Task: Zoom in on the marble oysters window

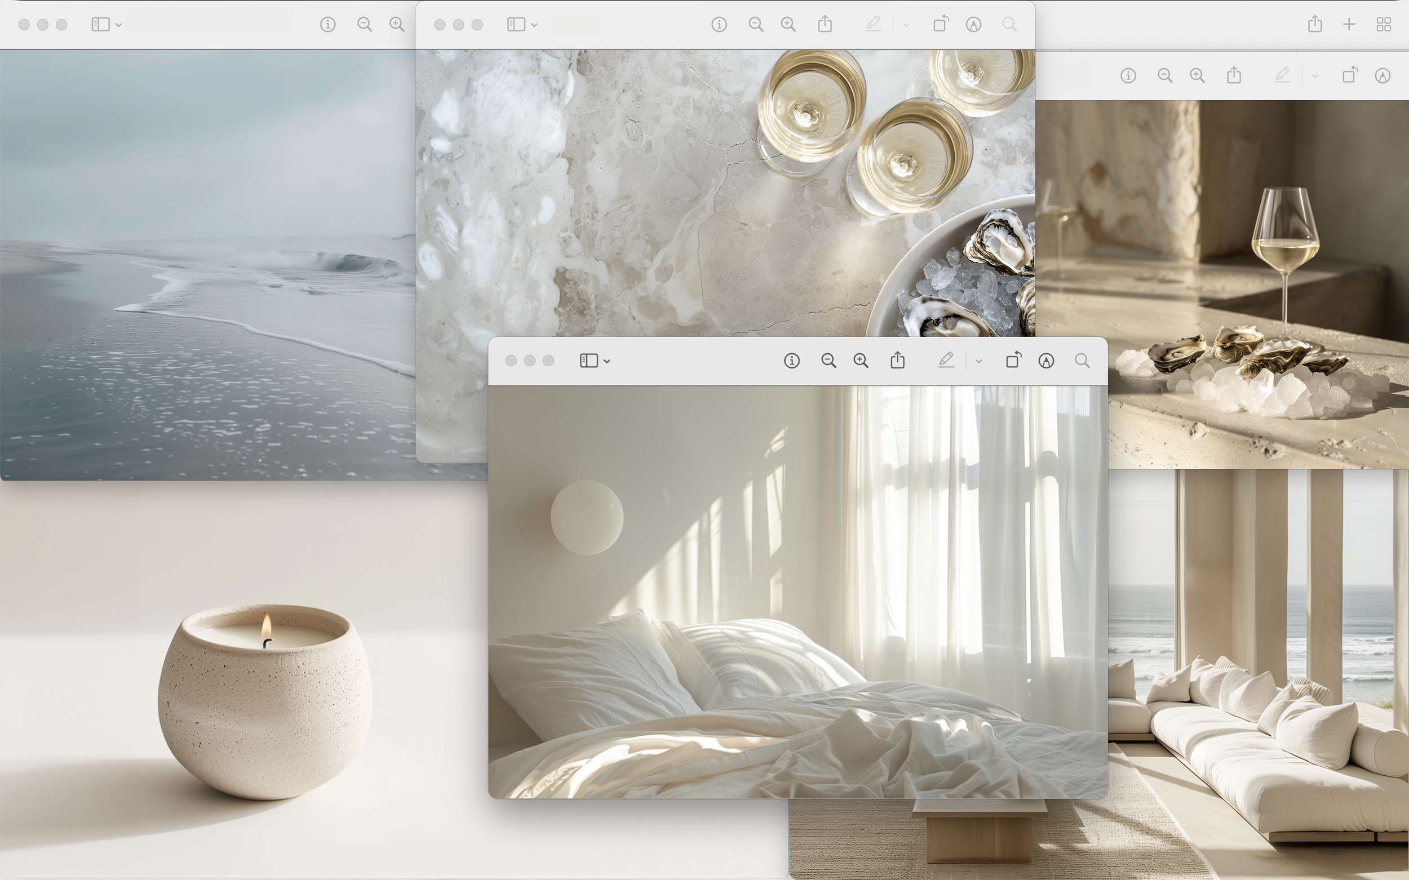Action: (x=788, y=24)
